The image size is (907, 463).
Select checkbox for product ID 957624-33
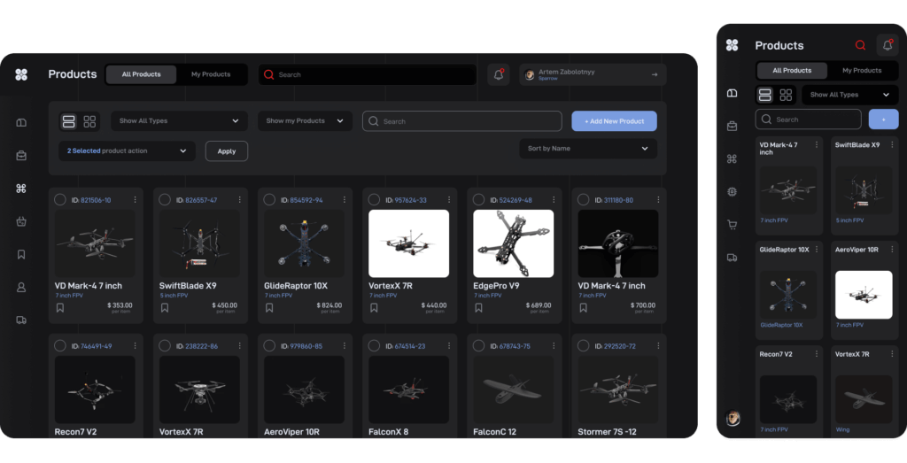(x=374, y=200)
